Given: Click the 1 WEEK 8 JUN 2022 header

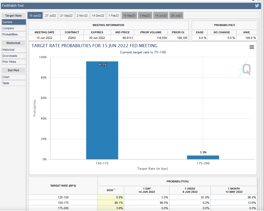Looking at the screenshot, I should tap(190, 190).
